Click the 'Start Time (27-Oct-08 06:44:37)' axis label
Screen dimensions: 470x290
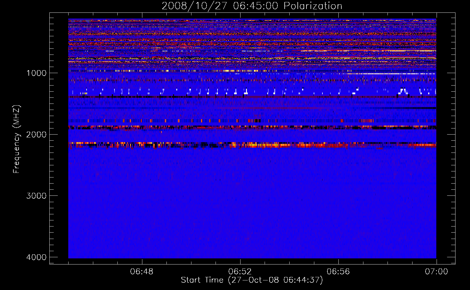pyautogui.click(x=252, y=280)
